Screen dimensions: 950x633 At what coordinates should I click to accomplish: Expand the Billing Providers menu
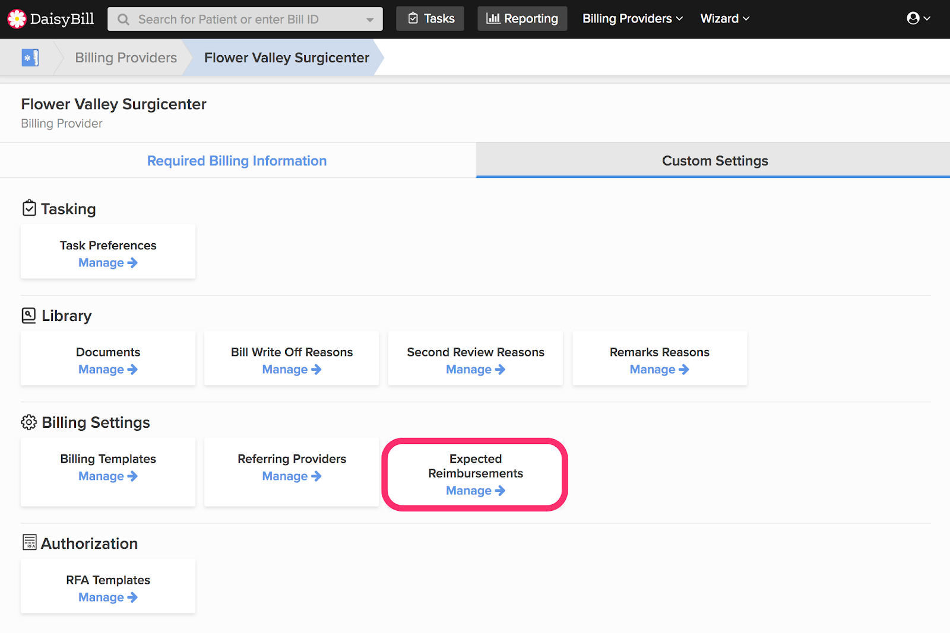point(632,18)
